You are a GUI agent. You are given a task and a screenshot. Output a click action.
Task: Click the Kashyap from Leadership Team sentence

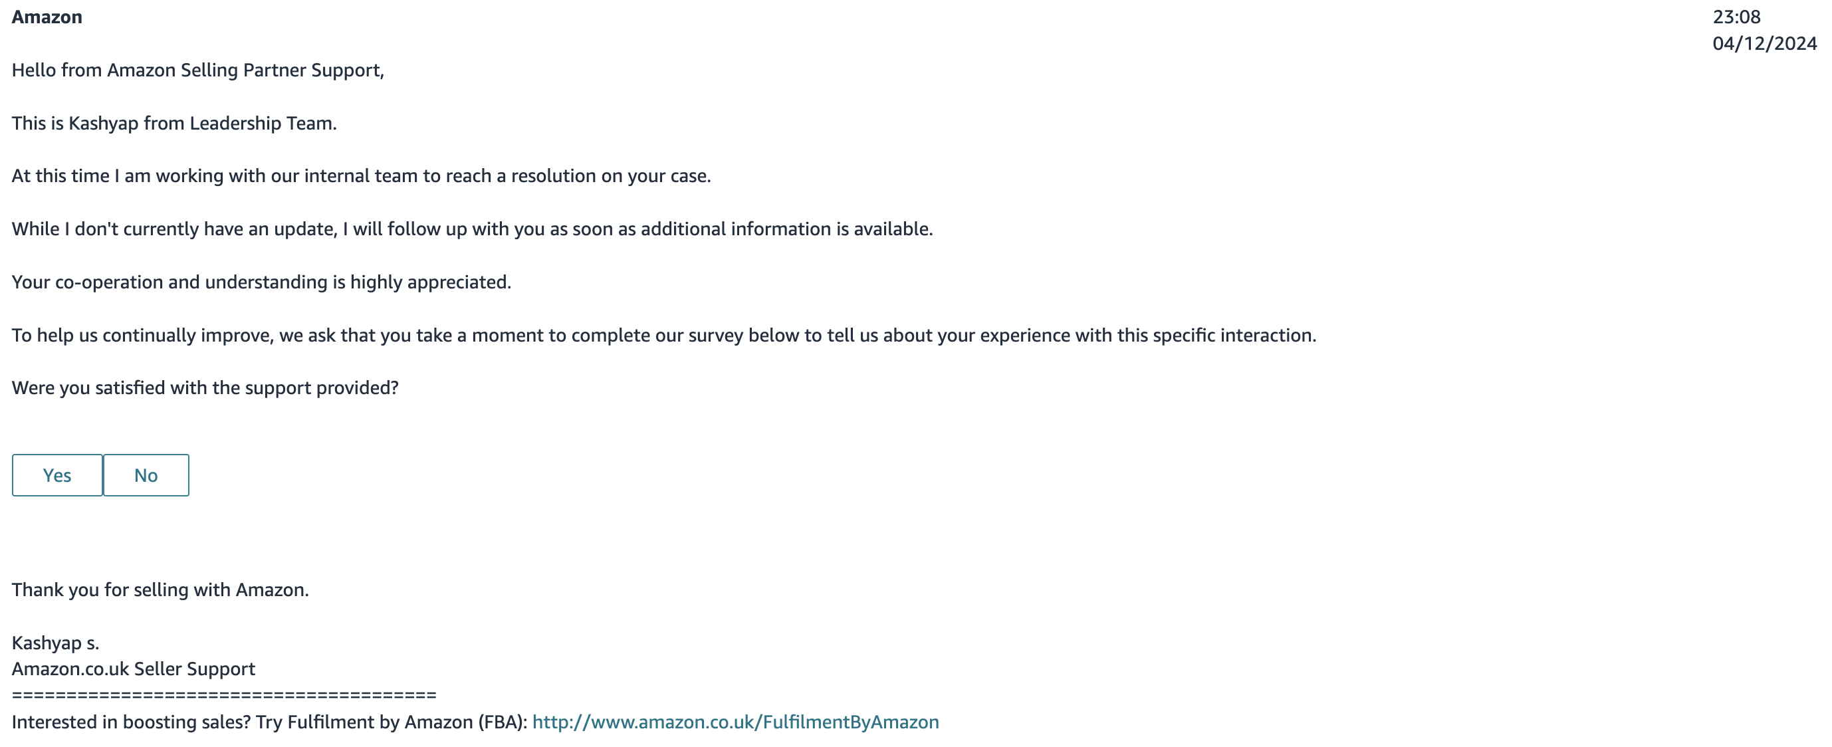pyautogui.click(x=174, y=124)
